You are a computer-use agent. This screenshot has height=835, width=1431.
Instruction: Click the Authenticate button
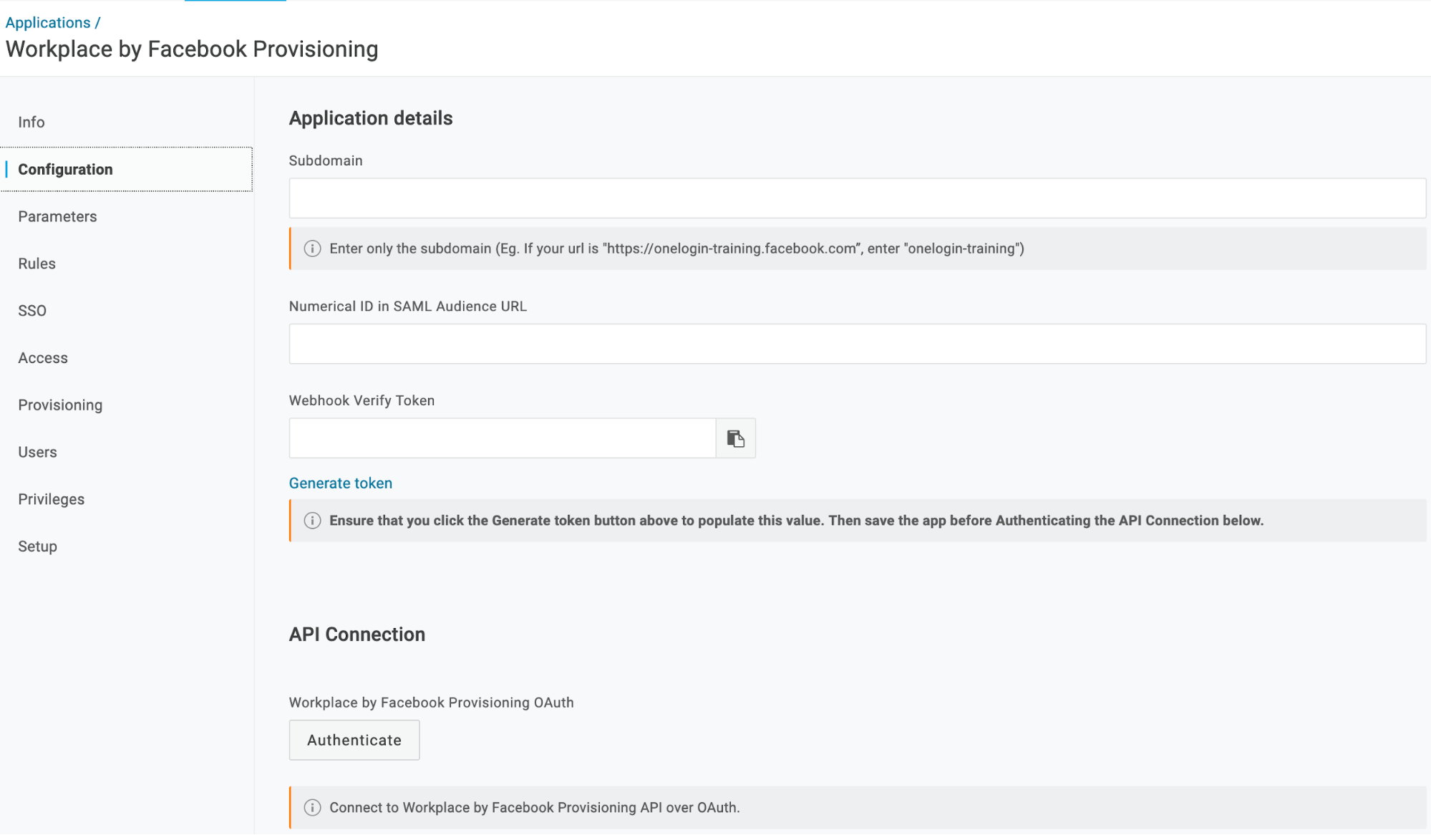[x=354, y=740]
